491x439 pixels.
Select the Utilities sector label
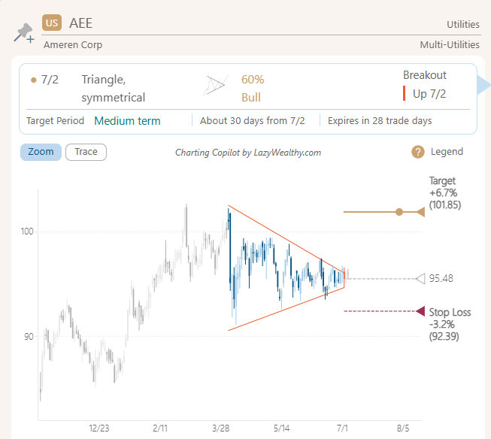pos(462,25)
